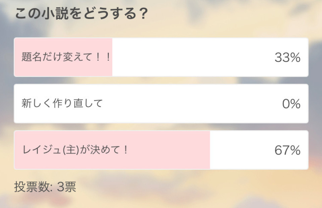
Task: Click empty white space in the 0% option row
Action: [x=191, y=103]
